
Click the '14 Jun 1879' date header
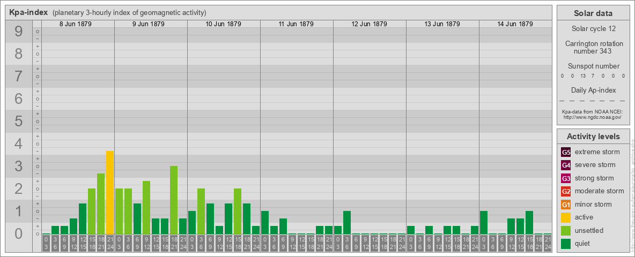coord(515,24)
